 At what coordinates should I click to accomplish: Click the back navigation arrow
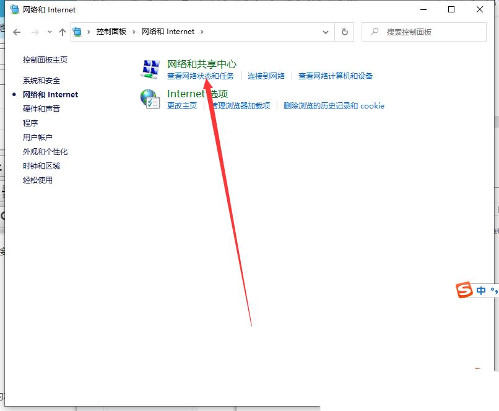[16, 32]
